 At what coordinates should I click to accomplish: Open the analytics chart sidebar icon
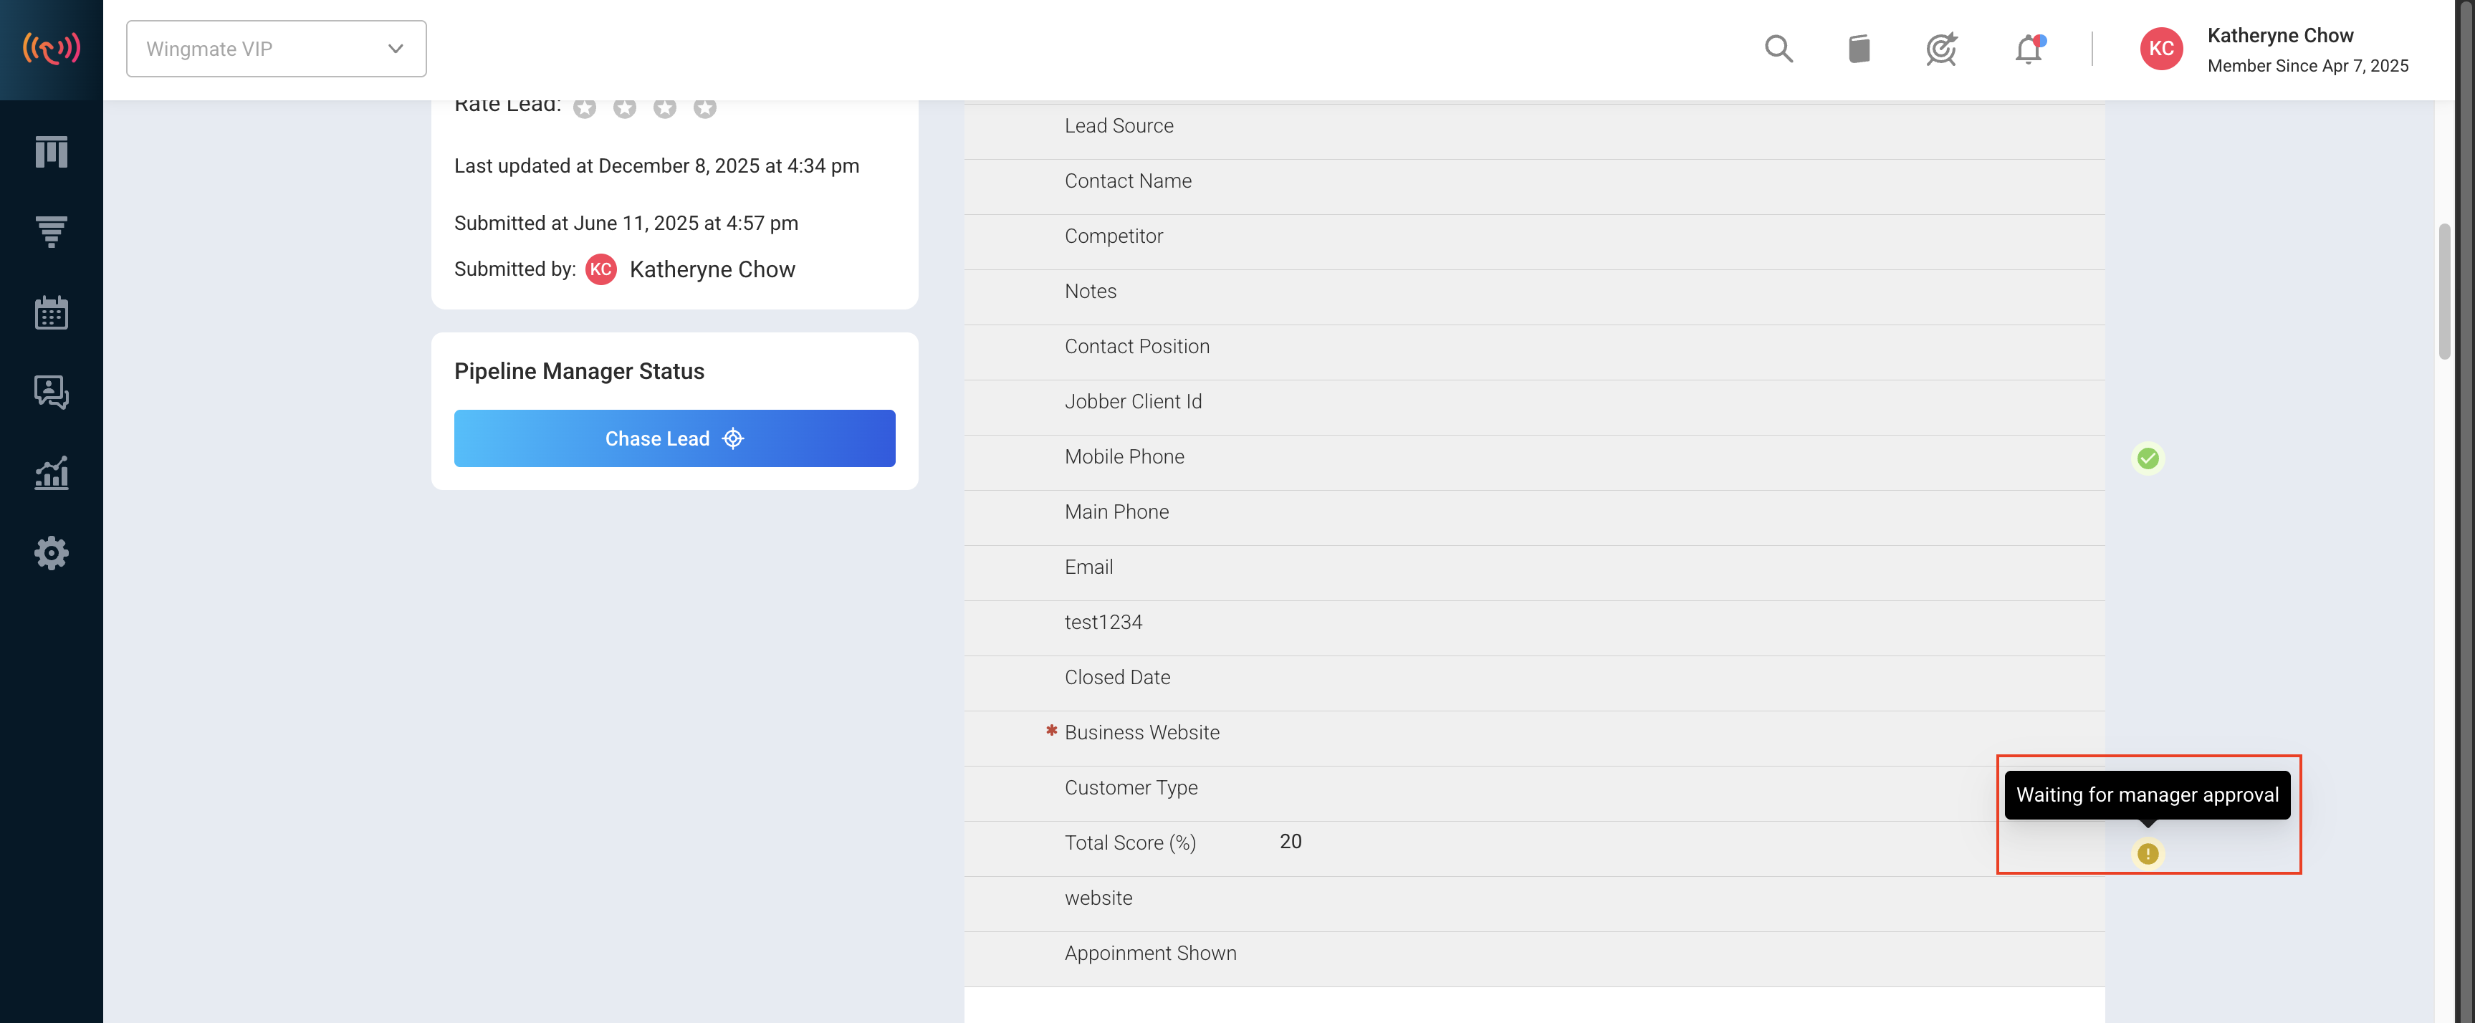pyautogui.click(x=51, y=473)
